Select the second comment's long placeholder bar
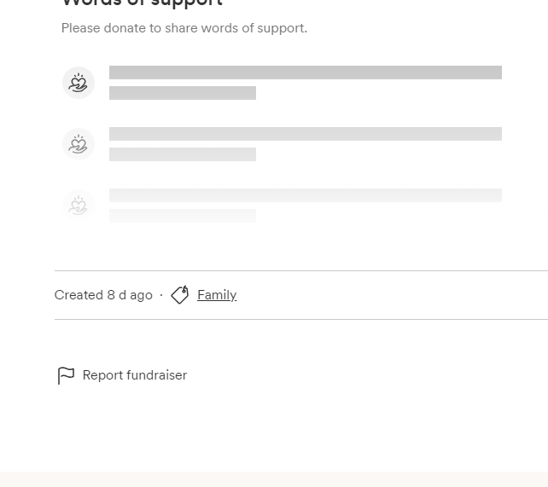Screen dimensions: 548x487 click(305, 134)
